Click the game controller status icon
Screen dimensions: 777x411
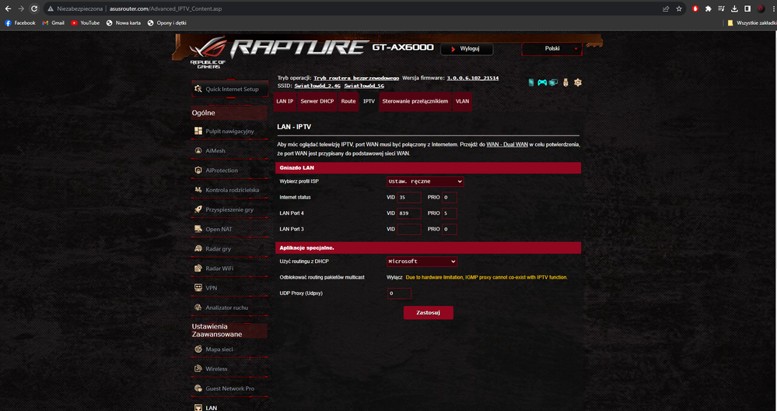click(x=542, y=83)
